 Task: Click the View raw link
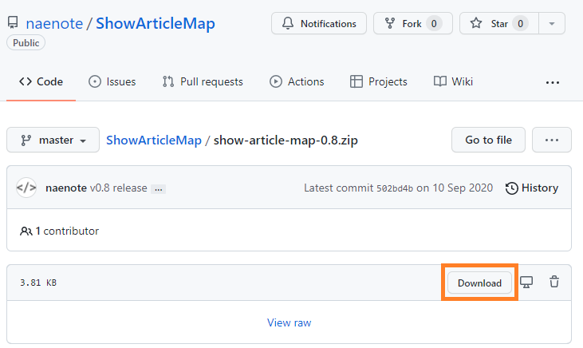[x=289, y=322]
